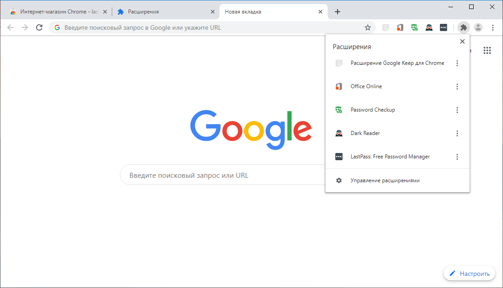Open the LastPass toolbar icon
Image resolution: width=503 pixels, height=288 pixels.
444,27
